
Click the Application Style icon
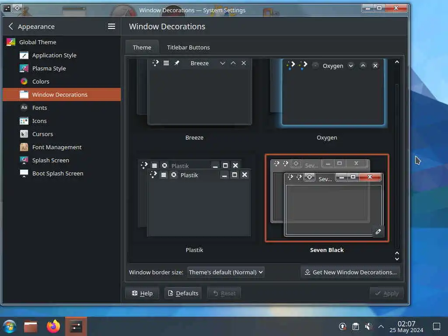24,55
